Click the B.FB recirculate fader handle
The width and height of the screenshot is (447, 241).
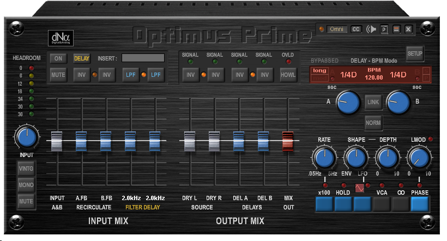point(106,141)
